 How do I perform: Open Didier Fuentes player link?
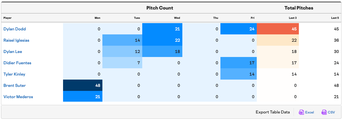pos(17,63)
